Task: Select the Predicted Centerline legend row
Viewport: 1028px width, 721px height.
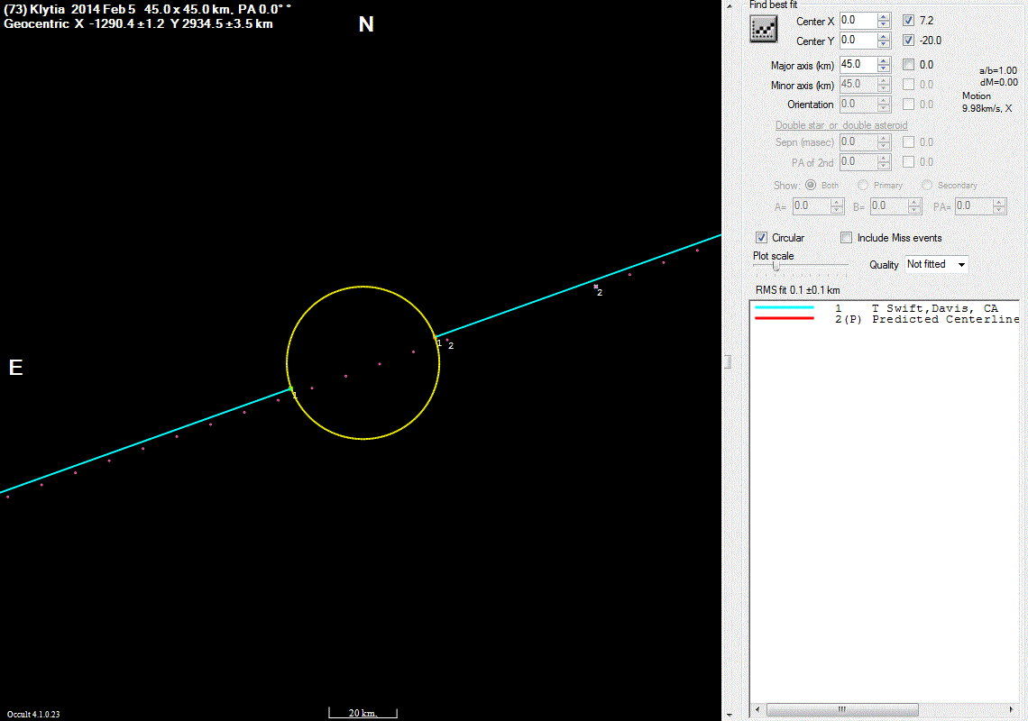Action: coord(885,319)
